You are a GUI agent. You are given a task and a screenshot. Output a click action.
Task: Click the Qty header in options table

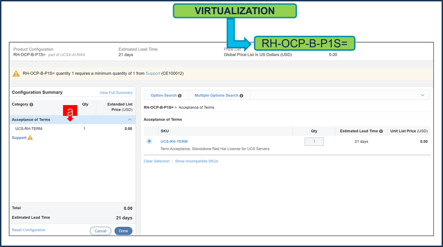pyautogui.click(x=314, y=131)
